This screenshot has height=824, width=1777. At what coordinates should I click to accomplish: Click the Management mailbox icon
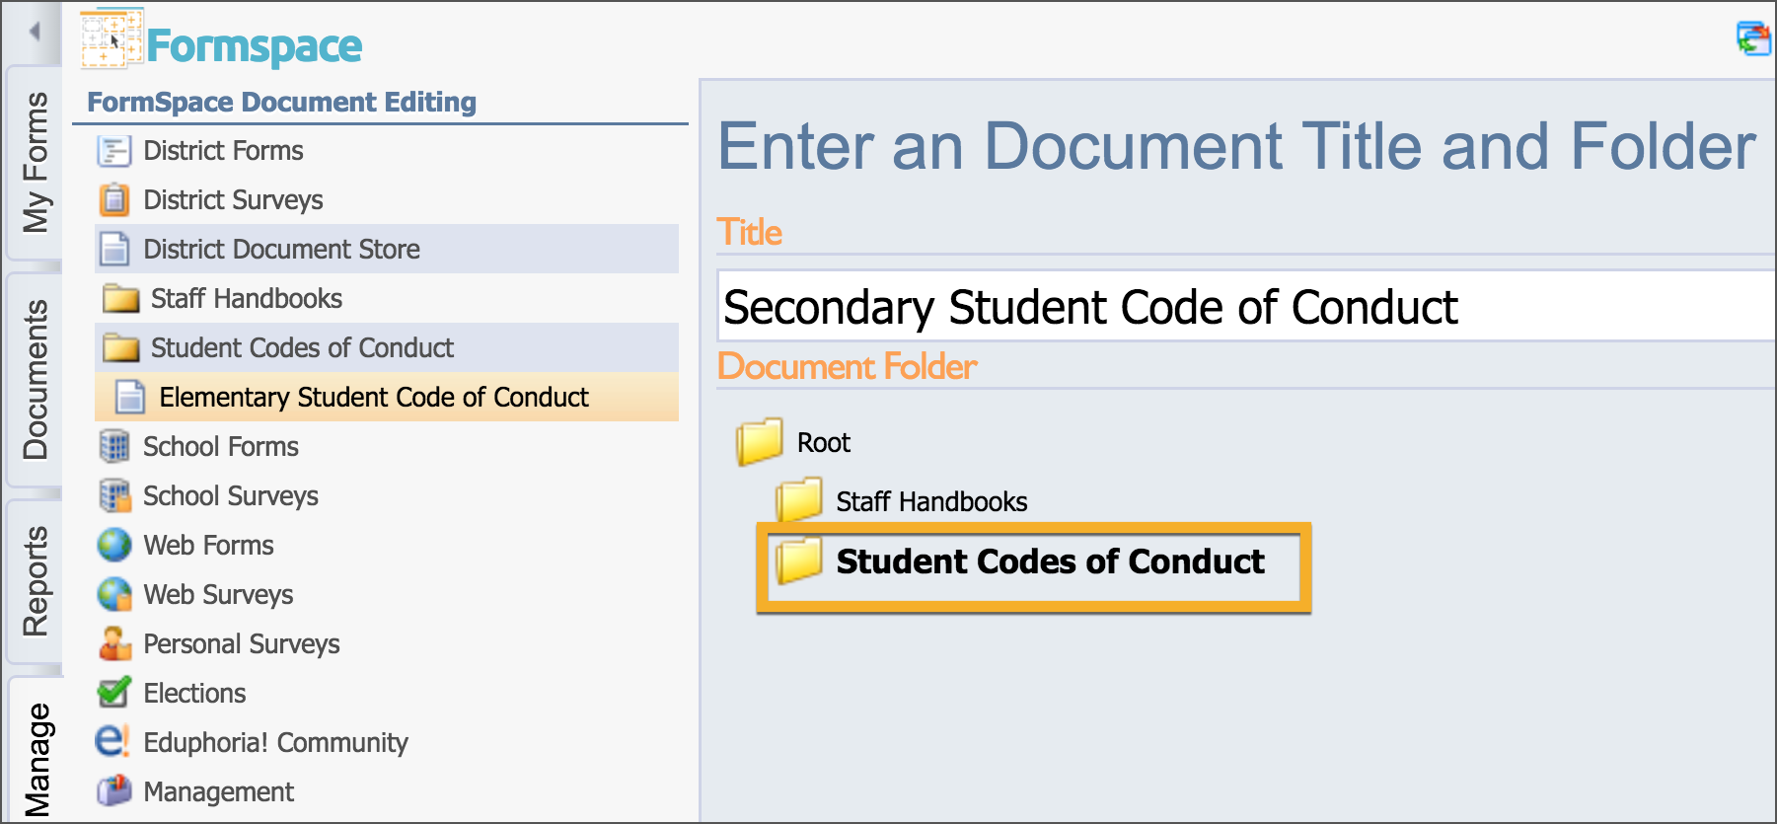[x=114, y=790]
